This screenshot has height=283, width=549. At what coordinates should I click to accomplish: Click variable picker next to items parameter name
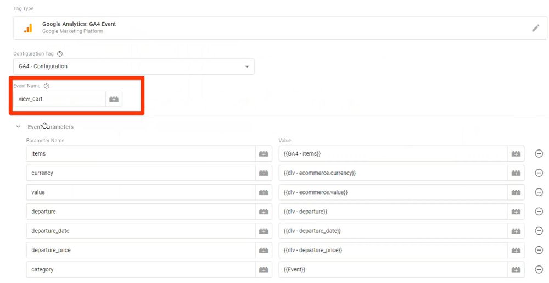[x=264, y=153]
